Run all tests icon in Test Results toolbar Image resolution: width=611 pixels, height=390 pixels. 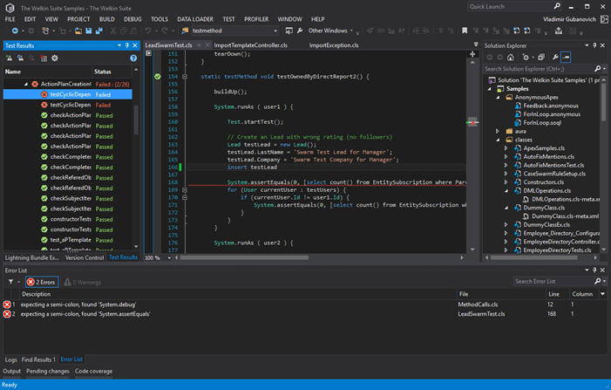point(9,58)
